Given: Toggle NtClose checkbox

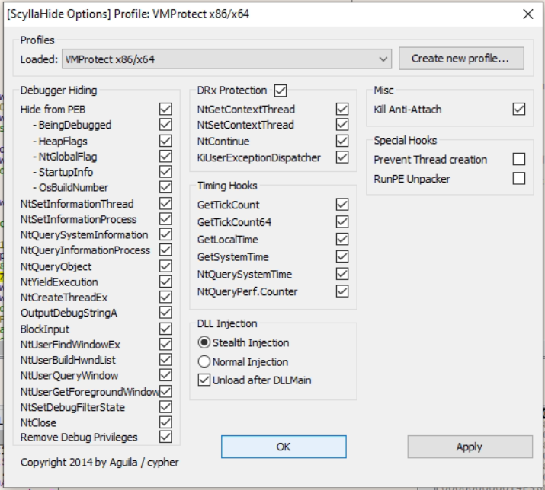Looking at the screenshot, I should [x=165, y=422].
